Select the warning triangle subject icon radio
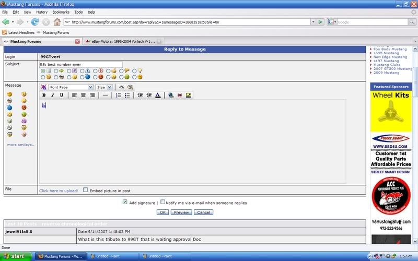418x261 pixels. [82, 71]
